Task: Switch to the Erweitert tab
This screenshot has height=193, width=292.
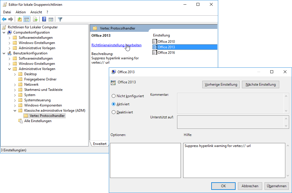Action: (100, 144)
